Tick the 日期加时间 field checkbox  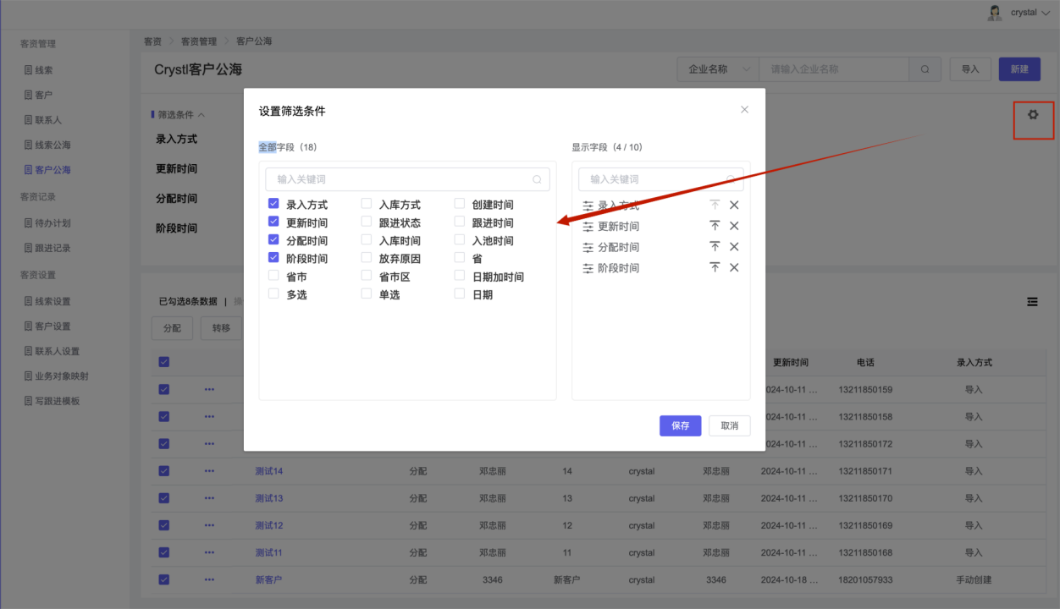(x=460, y=276)
